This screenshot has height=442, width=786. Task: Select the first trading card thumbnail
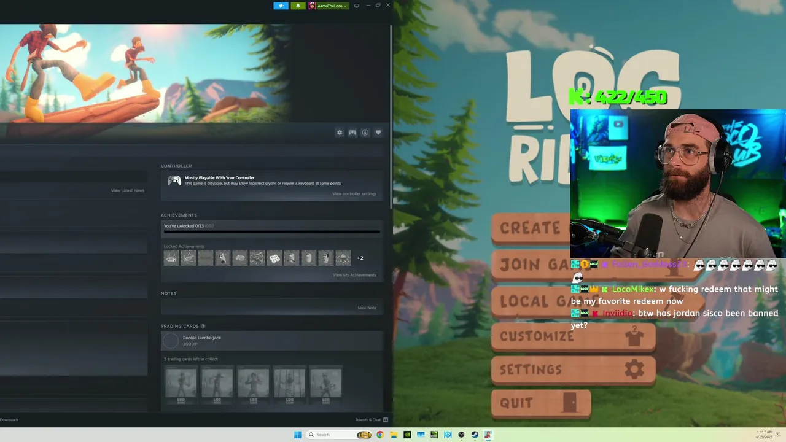point(181,384)
